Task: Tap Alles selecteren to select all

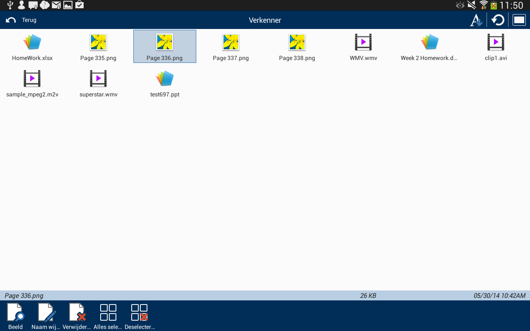Action: 108,316
